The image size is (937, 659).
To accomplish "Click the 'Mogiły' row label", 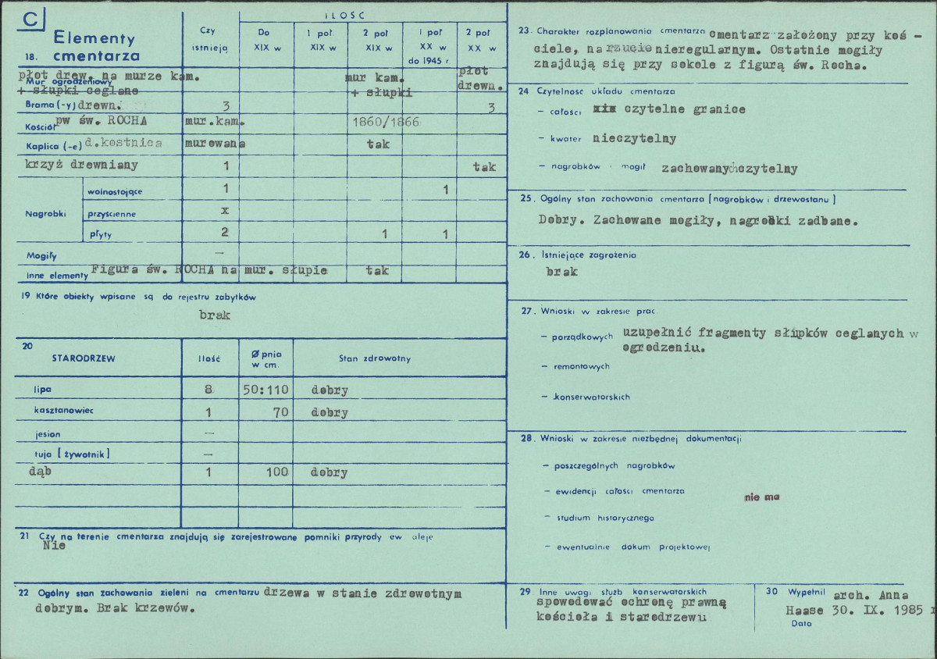I will (x=41, y=255).
